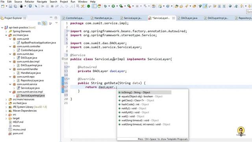The height and width of the screenshot is (142, 252).
Task: Click error marker on line 17 gutter
Action: tap(63, 87)
